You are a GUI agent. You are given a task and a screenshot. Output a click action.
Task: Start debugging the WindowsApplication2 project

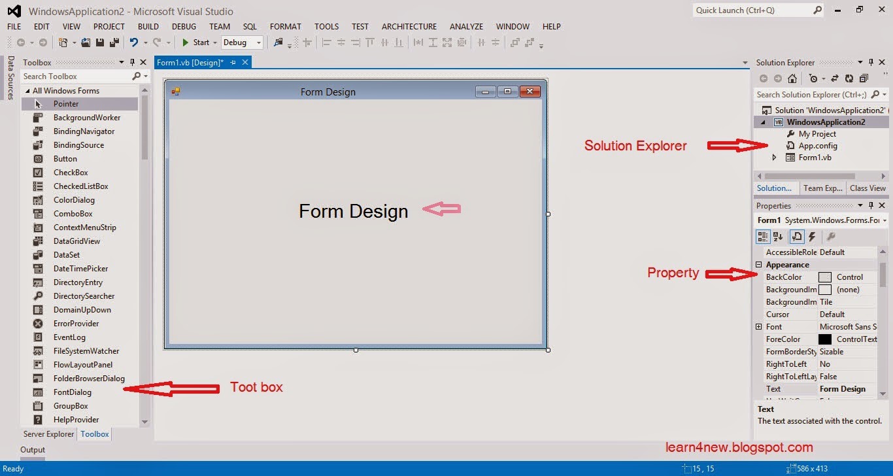click(198, 42)
